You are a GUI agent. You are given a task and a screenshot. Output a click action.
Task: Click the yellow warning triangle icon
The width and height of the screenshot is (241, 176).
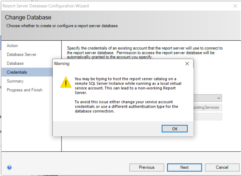(x=66, y=82)
